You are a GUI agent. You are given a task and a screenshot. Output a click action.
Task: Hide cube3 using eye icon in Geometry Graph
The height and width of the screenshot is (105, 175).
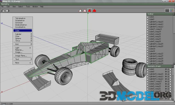click(x=166, y=72)
